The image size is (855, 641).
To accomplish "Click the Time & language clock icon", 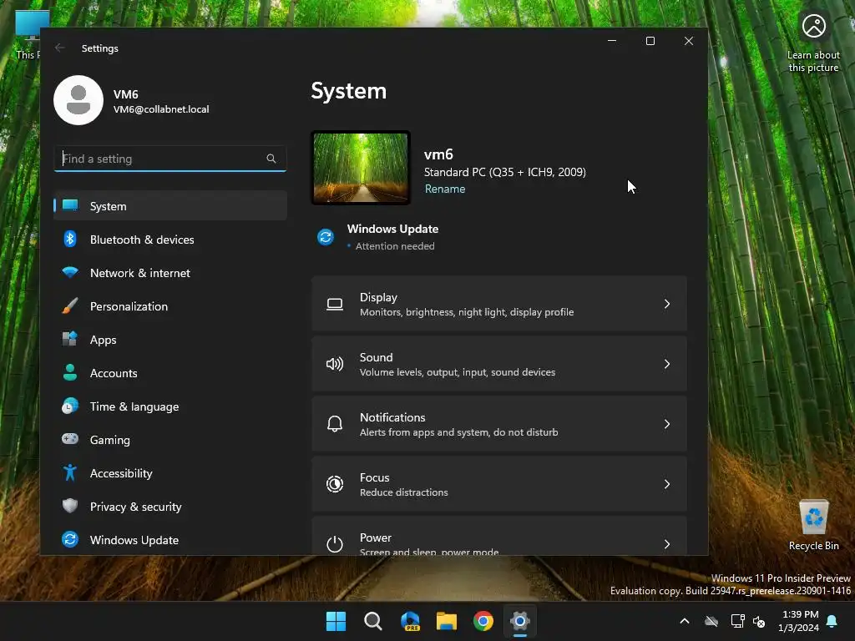I will [70, 406].
